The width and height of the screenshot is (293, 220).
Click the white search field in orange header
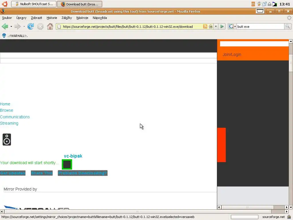(254, 44)
